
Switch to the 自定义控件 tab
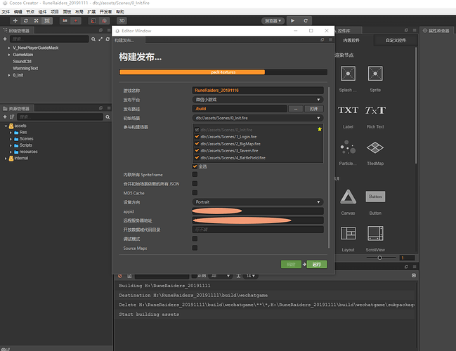pos(396,41)
